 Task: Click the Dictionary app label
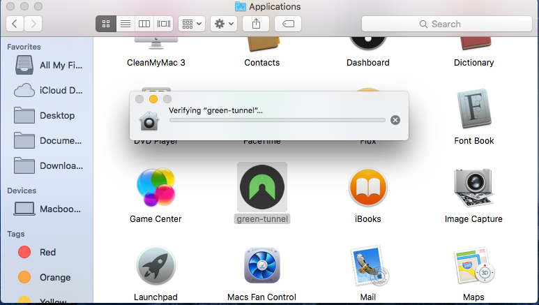point(473,63)
